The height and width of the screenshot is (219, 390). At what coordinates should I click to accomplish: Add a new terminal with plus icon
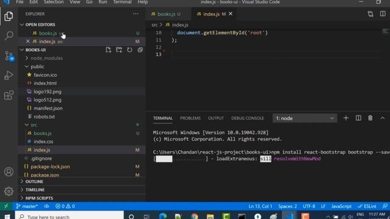coord(346,118)
